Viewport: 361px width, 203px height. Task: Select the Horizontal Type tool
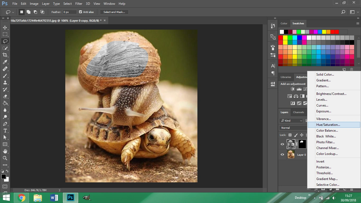[5, 131]
